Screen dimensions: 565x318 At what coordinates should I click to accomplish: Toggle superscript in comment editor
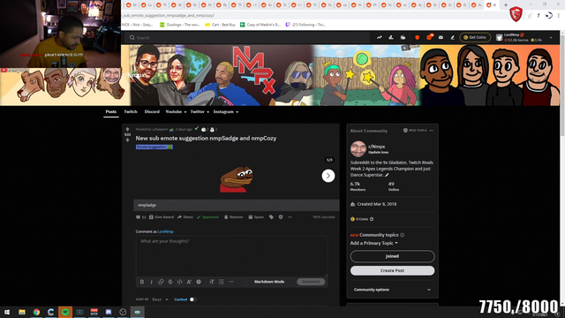click(189, 282)
